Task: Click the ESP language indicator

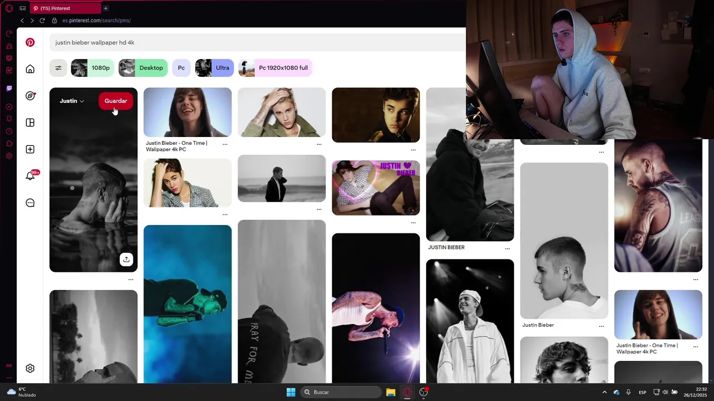Action: [x=643, y=392]
